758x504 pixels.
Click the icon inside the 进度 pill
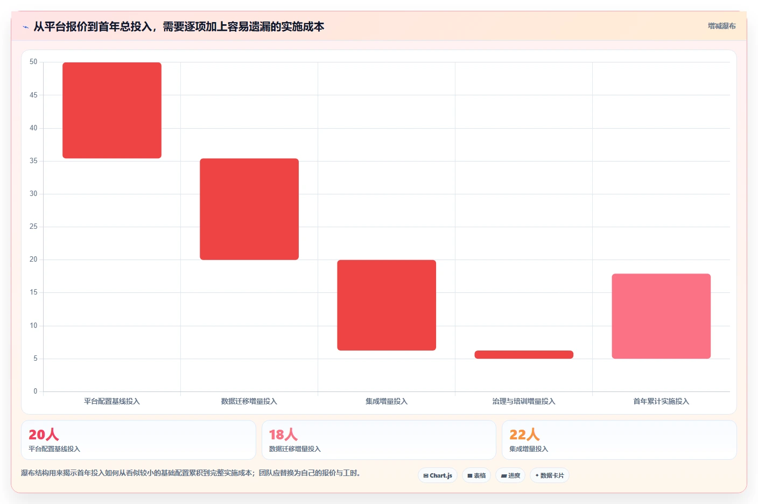click(504, 476)
